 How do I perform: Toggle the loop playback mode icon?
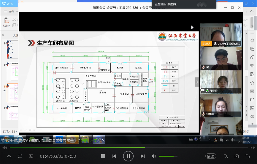pos(20,156)
